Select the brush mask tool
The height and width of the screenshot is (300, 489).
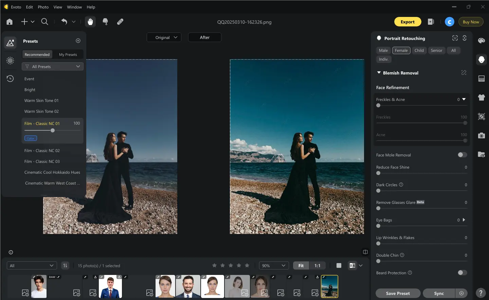pos(105,22)
